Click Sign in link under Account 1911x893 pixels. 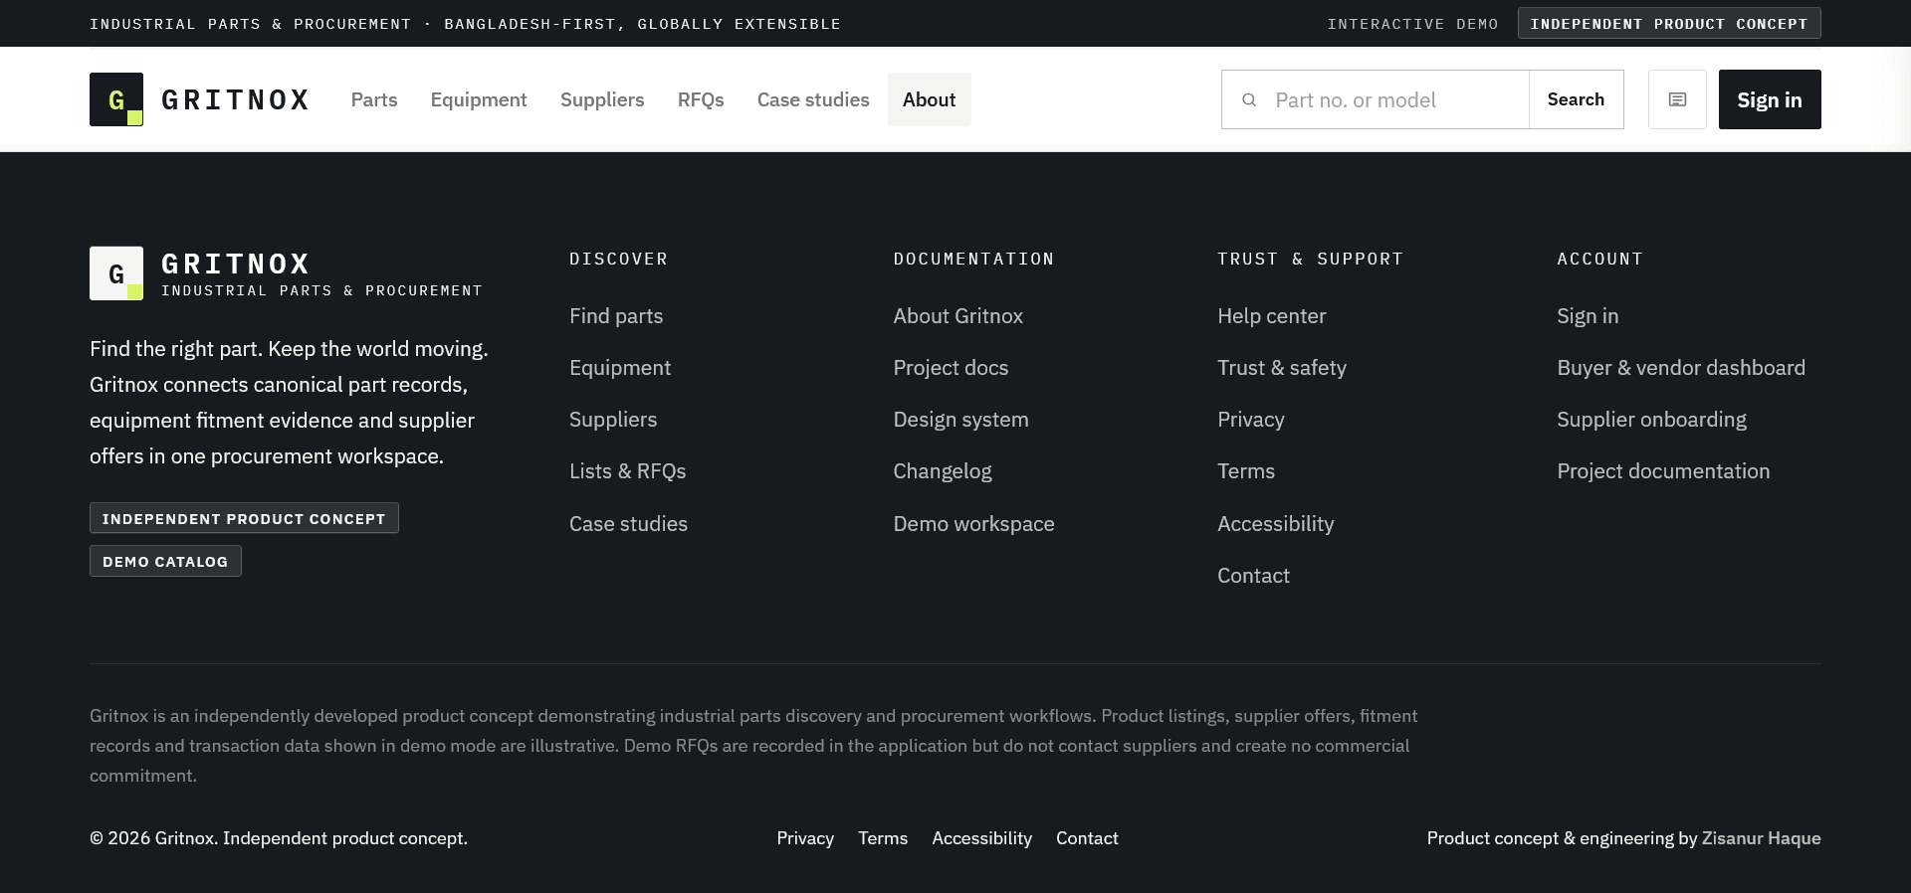pos(1589,316)
